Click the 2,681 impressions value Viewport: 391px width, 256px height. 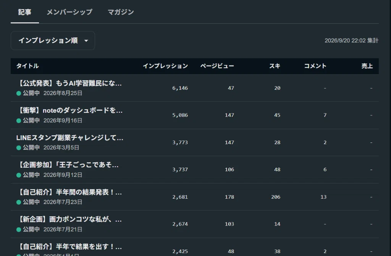tap(180, 197)
